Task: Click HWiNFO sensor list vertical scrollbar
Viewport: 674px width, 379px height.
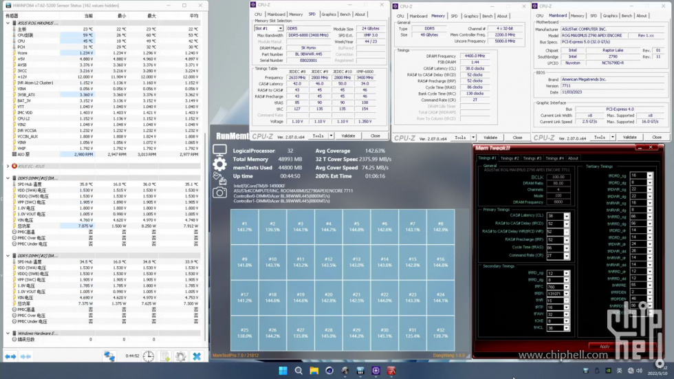Action: click(x=205, y=237)
